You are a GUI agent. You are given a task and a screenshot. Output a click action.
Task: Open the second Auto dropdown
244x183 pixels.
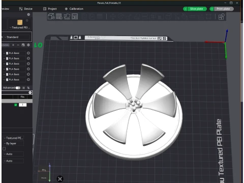13,161
